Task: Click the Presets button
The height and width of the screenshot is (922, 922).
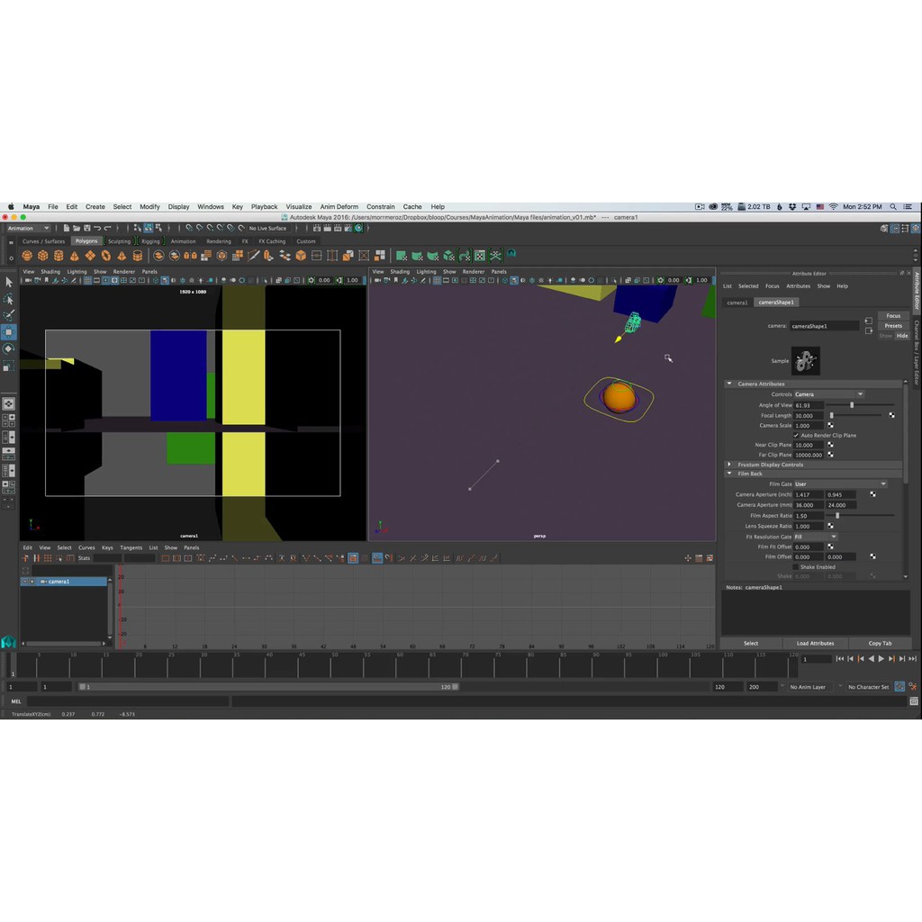Action: 892,326
